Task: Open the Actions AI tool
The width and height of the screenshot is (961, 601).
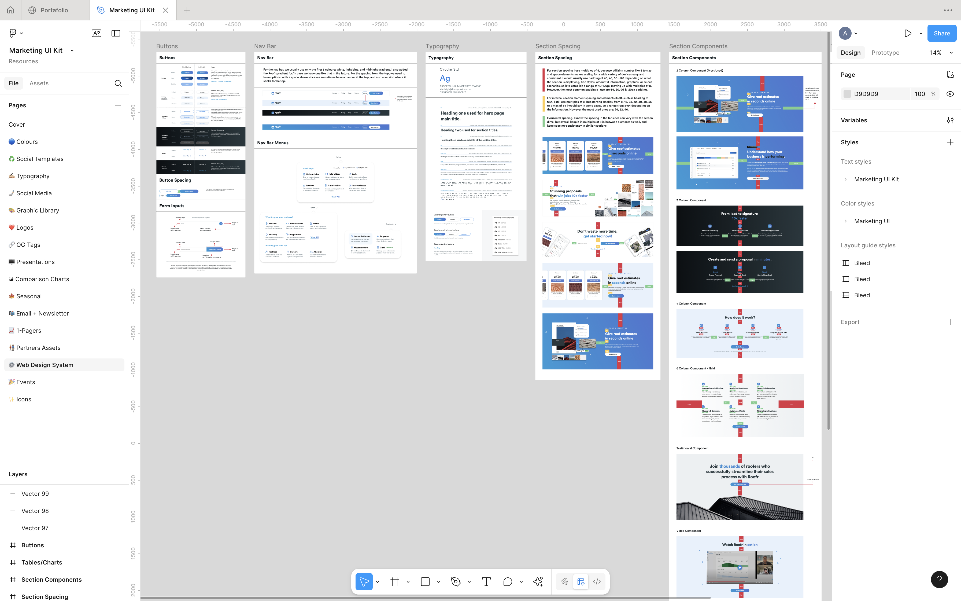Action: point(538,582)
